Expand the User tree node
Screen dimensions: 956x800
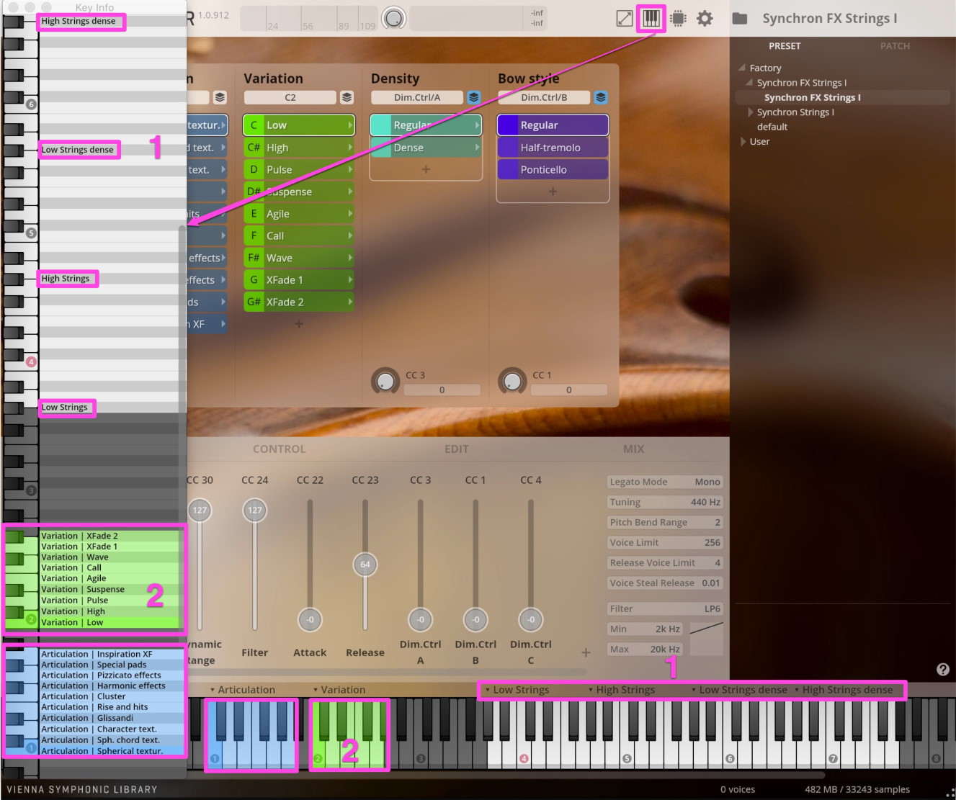743,142
